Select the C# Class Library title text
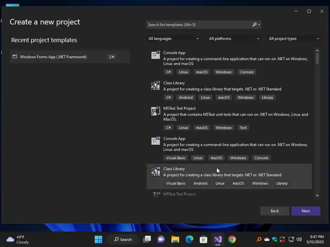 [174, 83]
